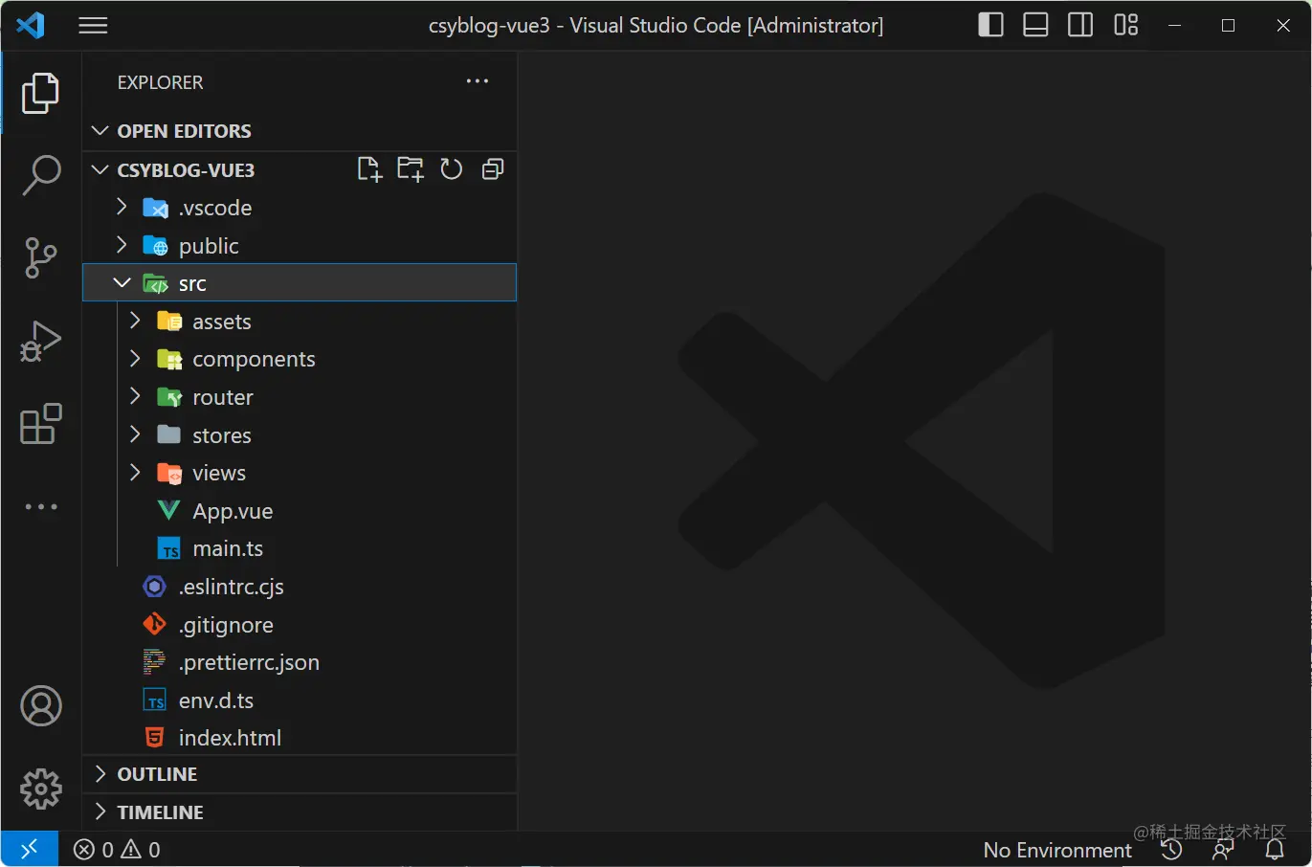Collapse the src folder
The image size is (1312, 867).
click(122, 282)
